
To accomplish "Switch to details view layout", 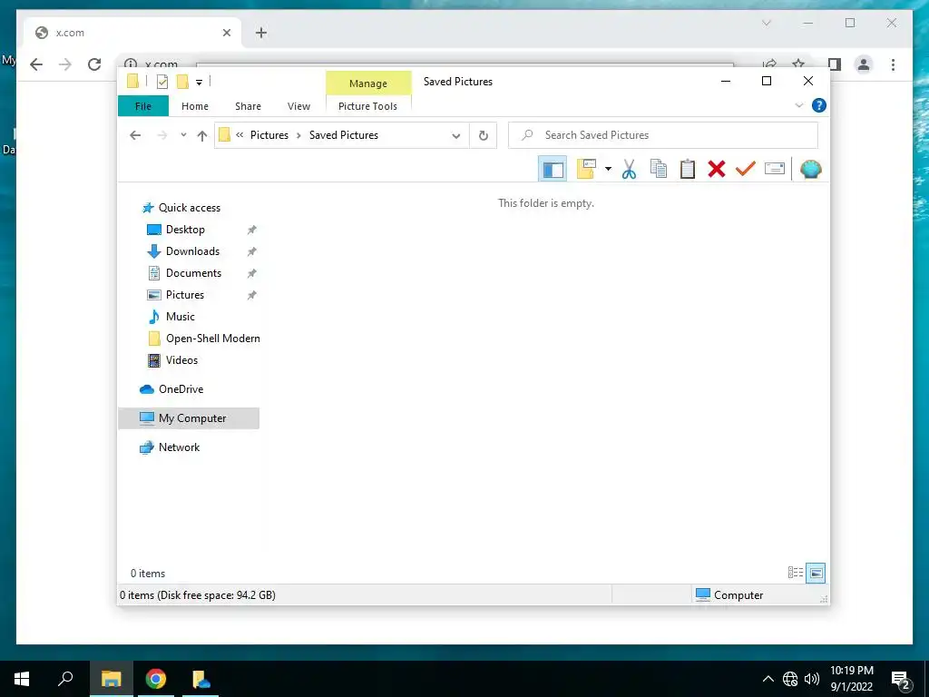I will [x=795, y=573].
